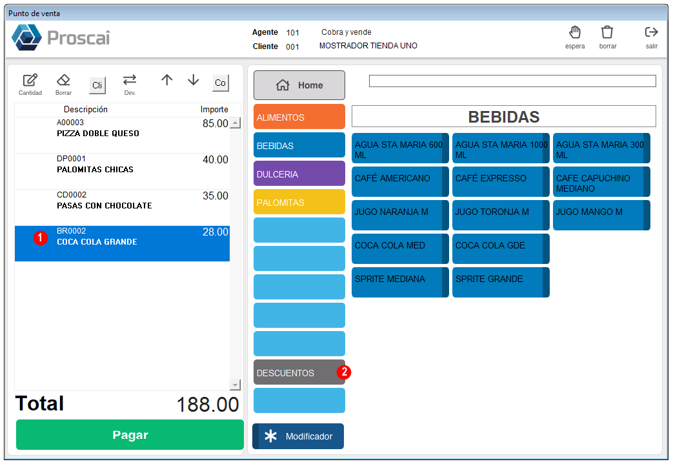Move selection down with arrow icon
This screenshot has width=673, height=464.
pos(194,80)
